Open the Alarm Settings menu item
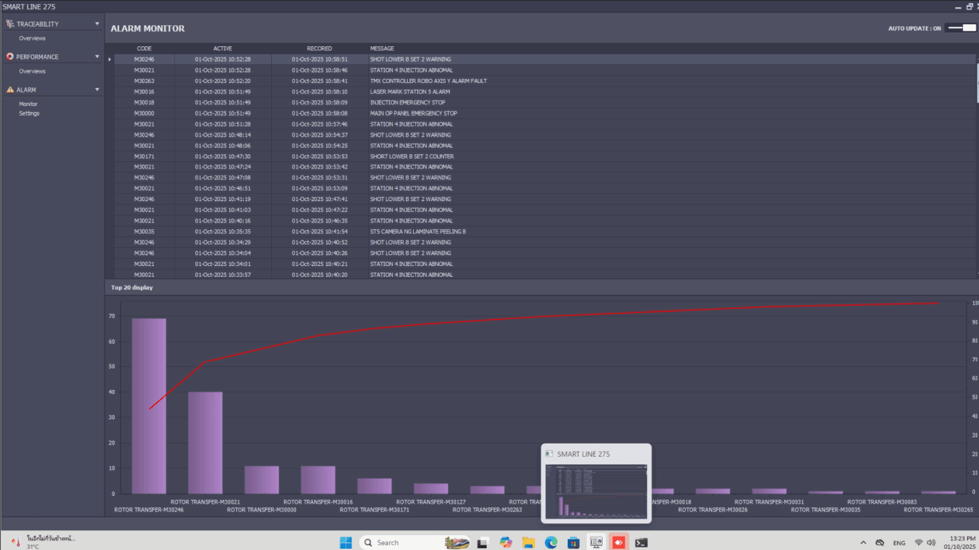979x550 pixels. coord(29,113)
